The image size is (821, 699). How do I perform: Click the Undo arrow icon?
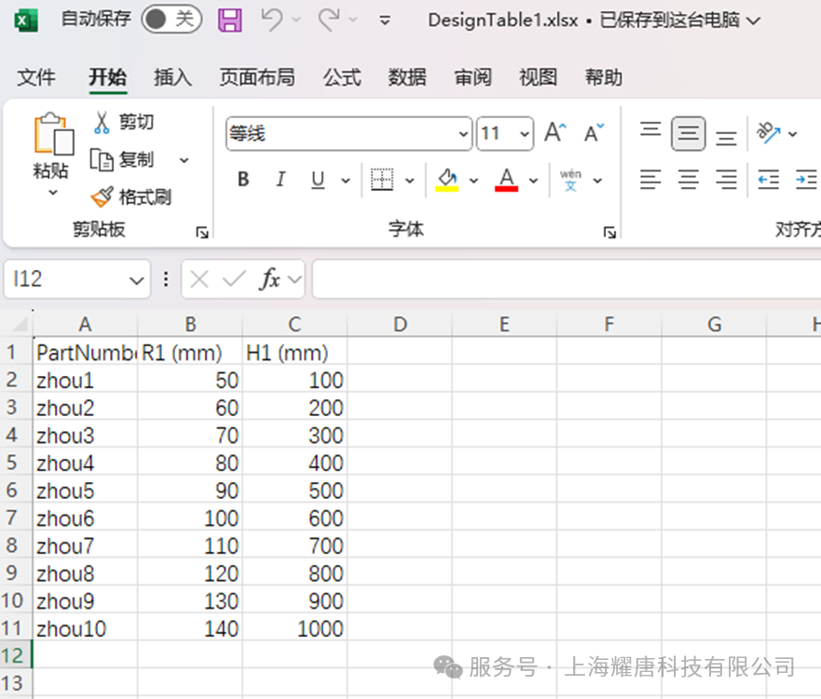click(272, 20)
